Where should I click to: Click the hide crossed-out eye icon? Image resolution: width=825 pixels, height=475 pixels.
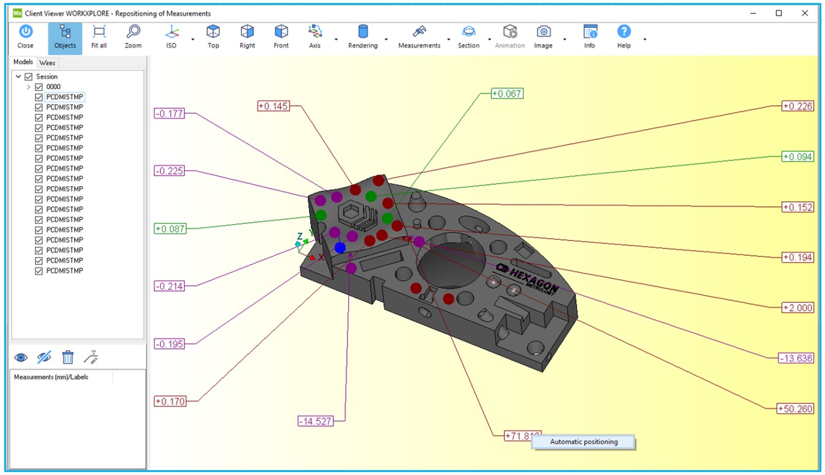[44, 357]
